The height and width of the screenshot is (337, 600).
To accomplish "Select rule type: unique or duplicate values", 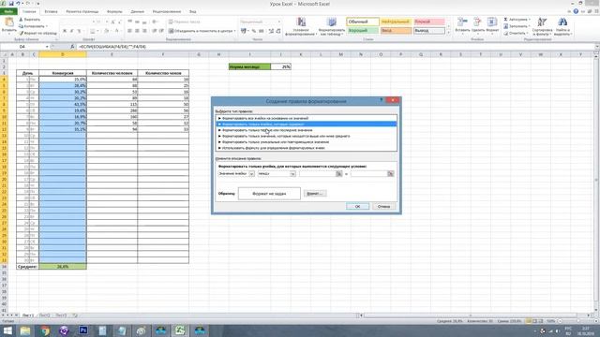I will point(307,142).
